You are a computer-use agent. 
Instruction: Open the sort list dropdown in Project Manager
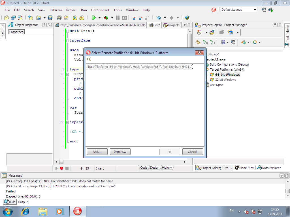tap(228, 42)
